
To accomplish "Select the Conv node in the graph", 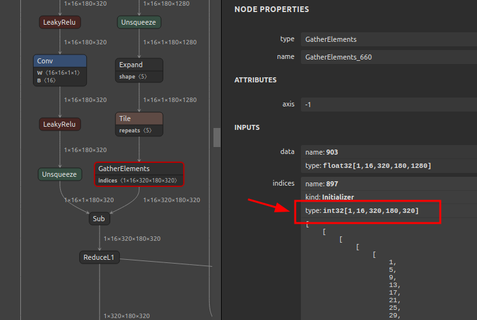I will pos(60,61).
